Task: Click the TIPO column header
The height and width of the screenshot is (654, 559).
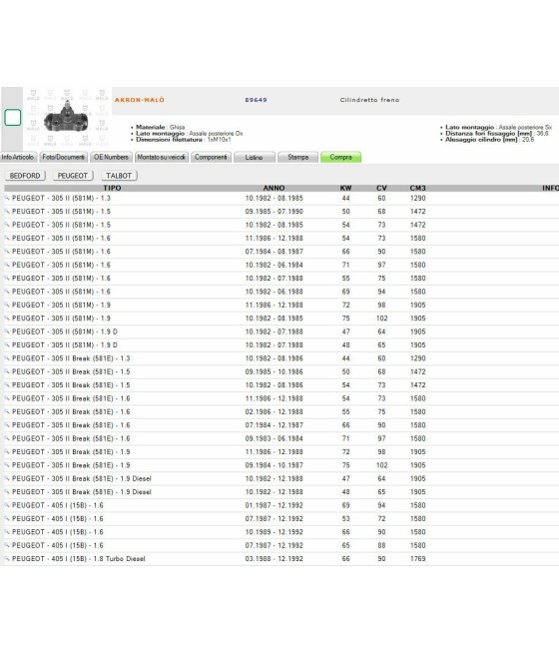Action: coord(112,188)
